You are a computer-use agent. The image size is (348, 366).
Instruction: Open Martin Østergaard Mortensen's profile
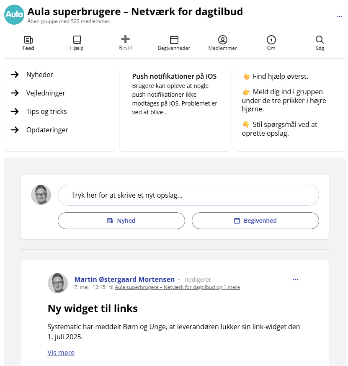pos(124,279)
